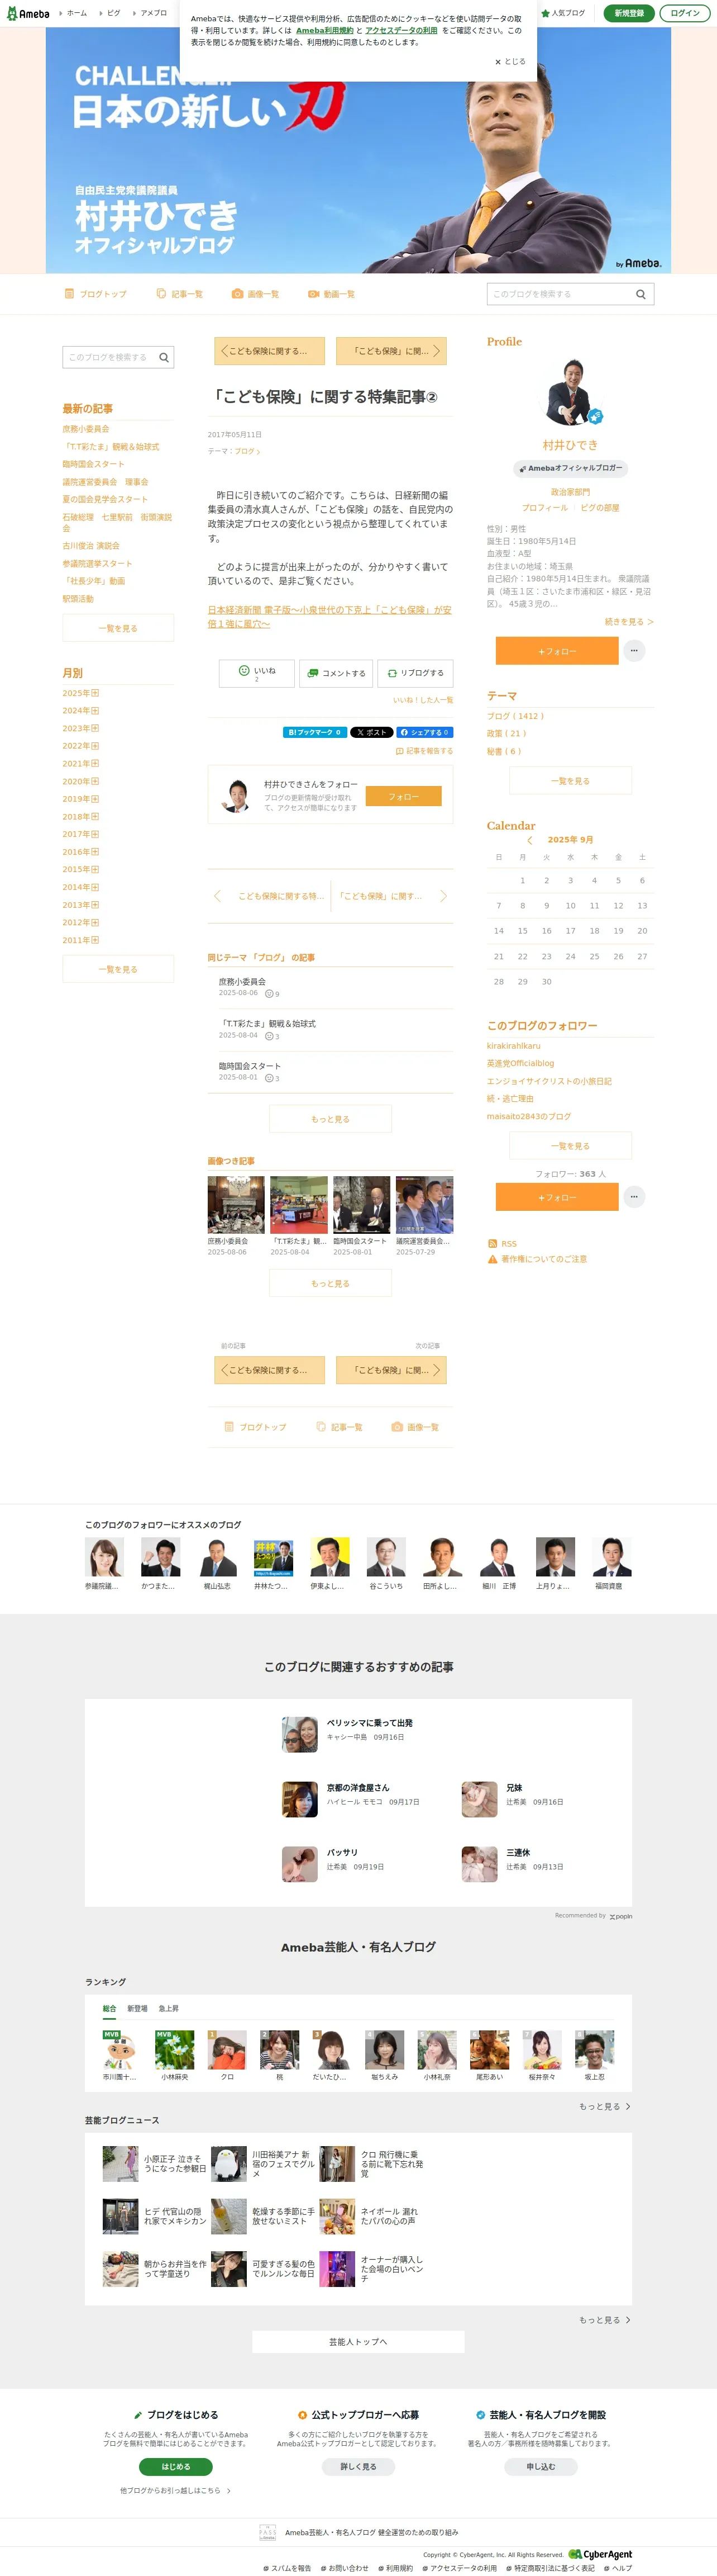
Task: Open the 臨時国会スタート link in 最新の記事
Action: click(x=94, y=464)
